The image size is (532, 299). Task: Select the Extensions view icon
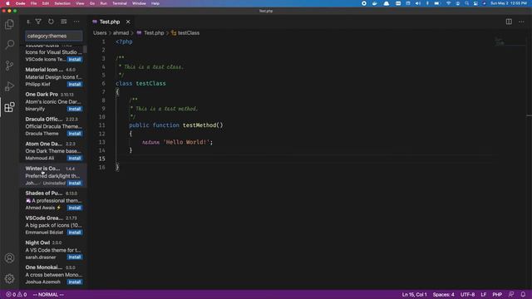(x=9, y=107)
